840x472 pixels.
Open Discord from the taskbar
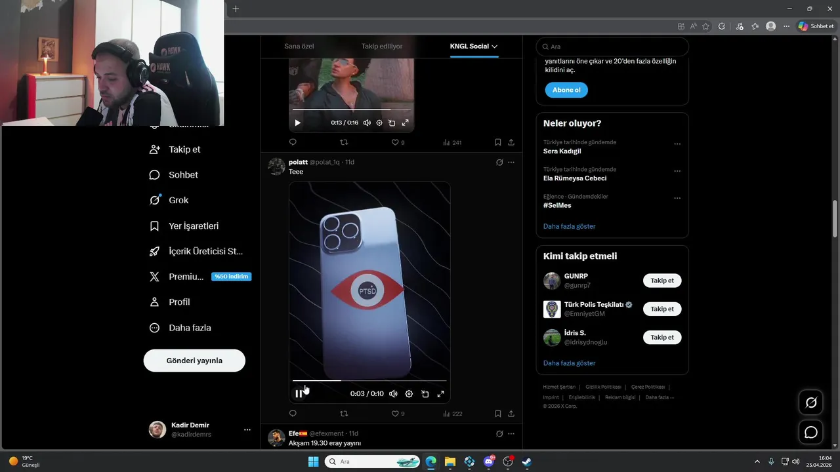click(x=488, y=462)
